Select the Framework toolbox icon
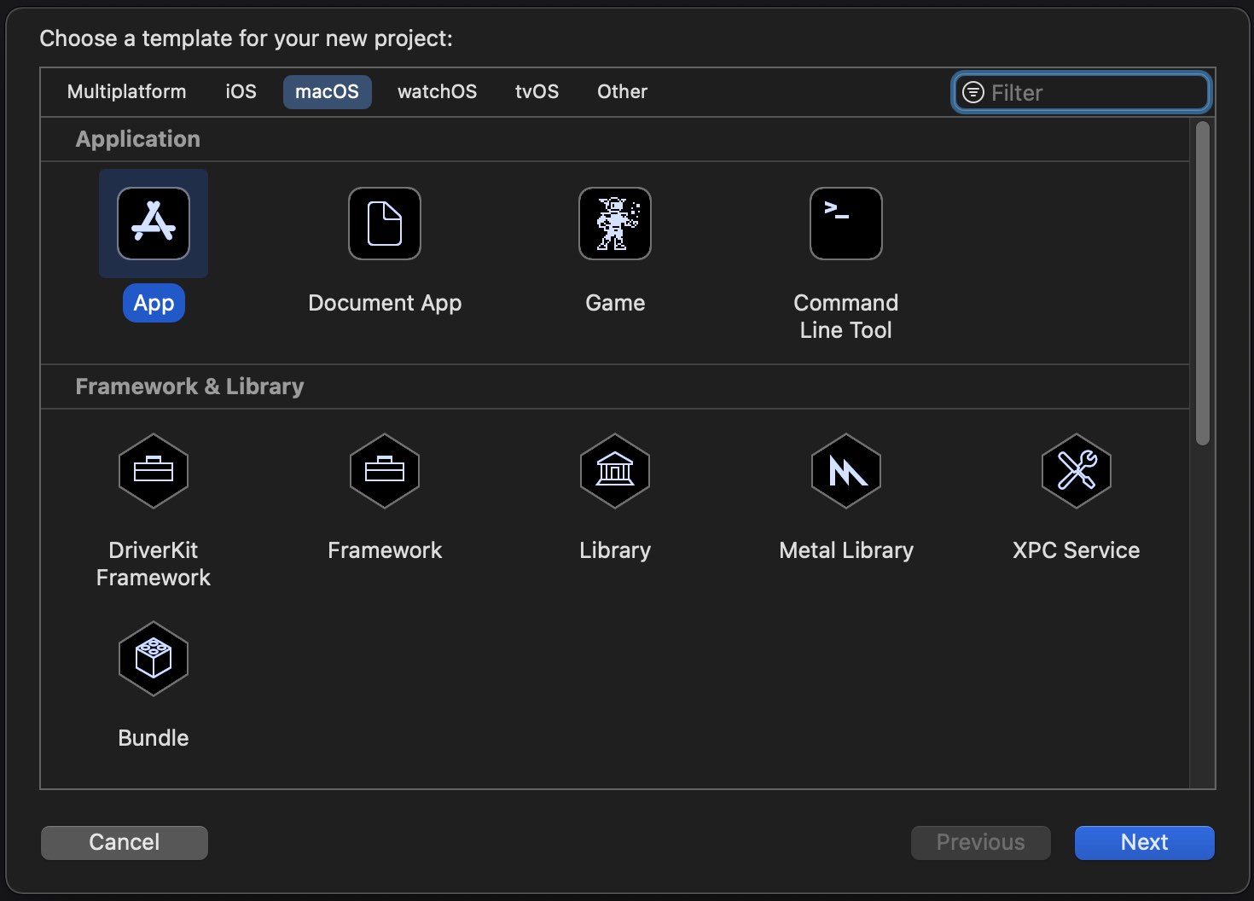The image size is (1254, 901). click(385, 471)
